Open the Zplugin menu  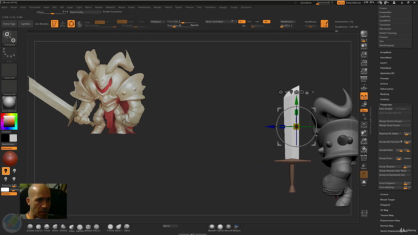[x=223, y=7]
